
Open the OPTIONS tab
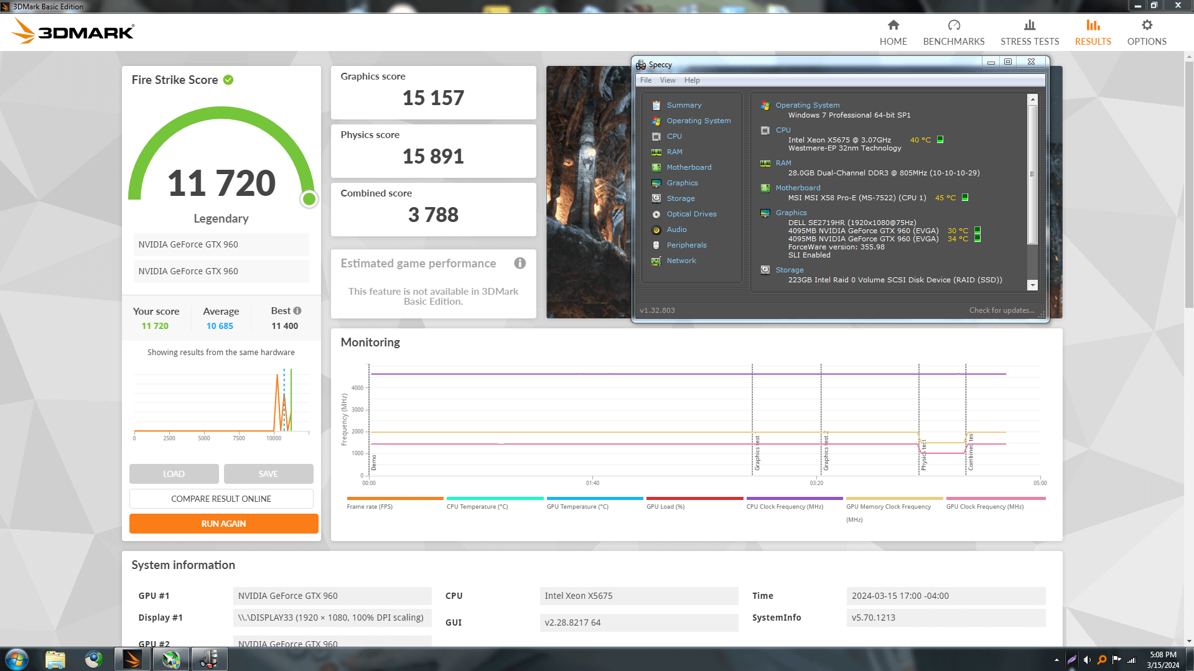1147,32
